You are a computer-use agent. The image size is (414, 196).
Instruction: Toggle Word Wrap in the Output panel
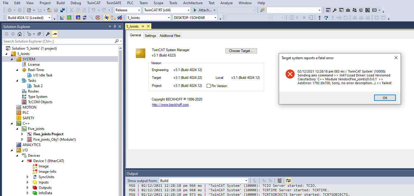coord(288,181)
